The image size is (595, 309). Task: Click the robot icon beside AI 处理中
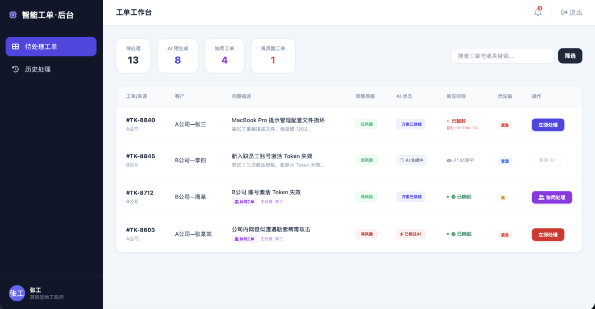tap(449, 160)
